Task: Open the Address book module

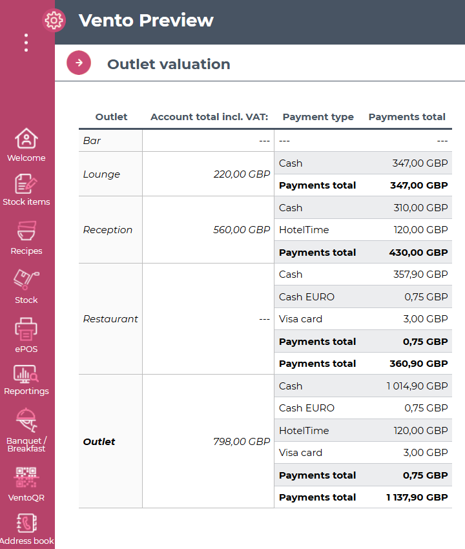Action: point(26,528)
